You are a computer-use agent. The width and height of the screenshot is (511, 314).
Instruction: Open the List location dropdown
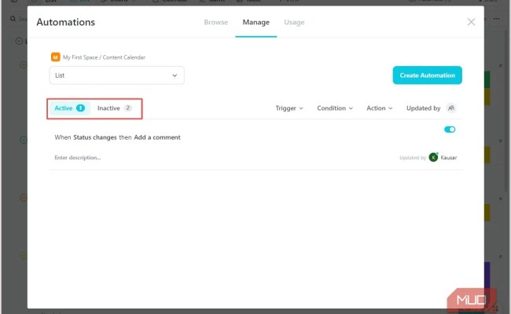click(x=116, y=75)
